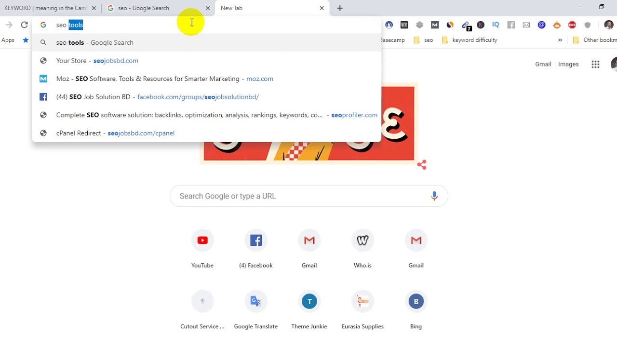The image size is (617, 347).
Task: Share the Google doodle via share icon
Action: pyautogui.click(x=422, y=165)
